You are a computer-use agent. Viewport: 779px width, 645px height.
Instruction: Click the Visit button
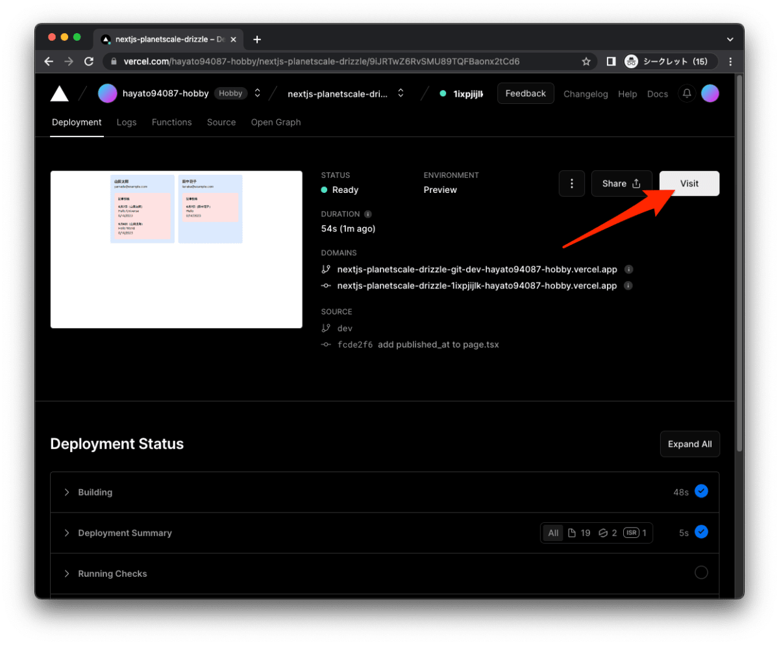pos(689,184)
